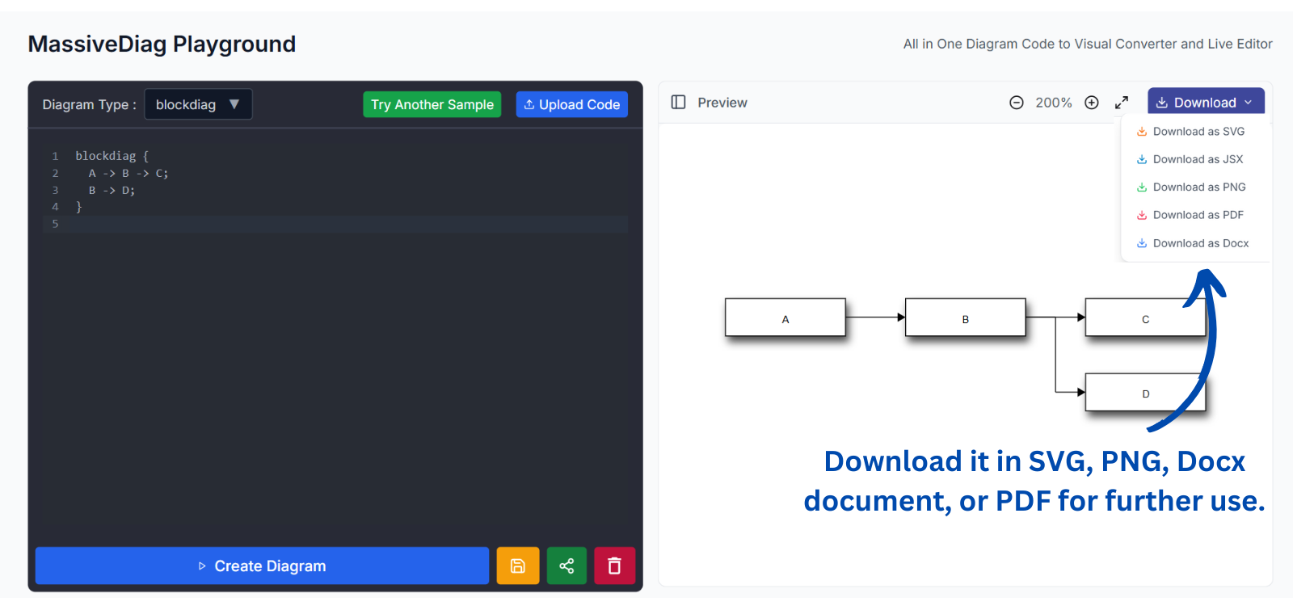Click code line 'A -> B -> C;'

coord(128,173)
